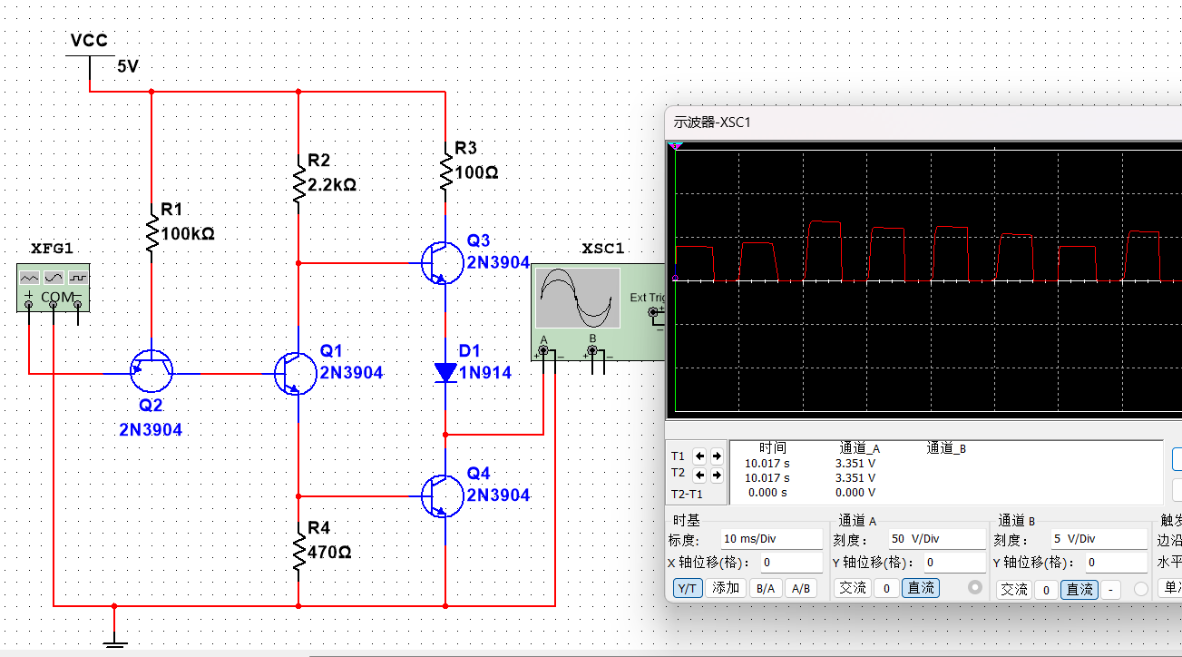Screen dimensions: 1182x657
Task: Click channel A plus terminal on XSC1
Action: [543, 349]
